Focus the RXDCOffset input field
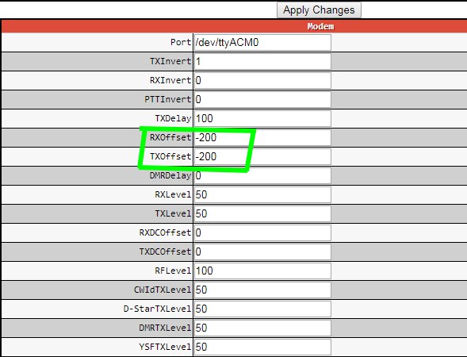This screenshot has height=357, width=467. (x=262, y=232)
